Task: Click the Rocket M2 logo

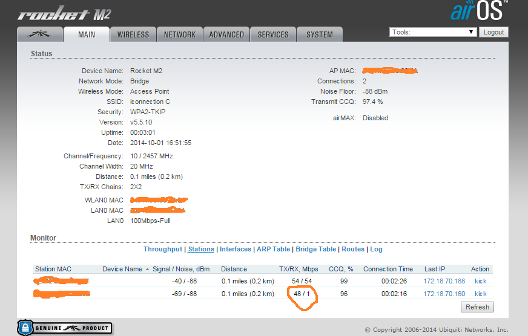Action: click(64, 13)
